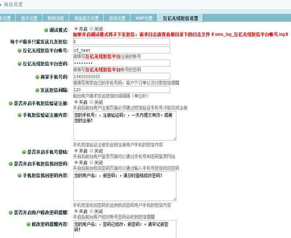This screenshot has height=238, width=291.
Task: Click help icon beside 是否开启手机短信找回密码
Action: coord(11,164)
